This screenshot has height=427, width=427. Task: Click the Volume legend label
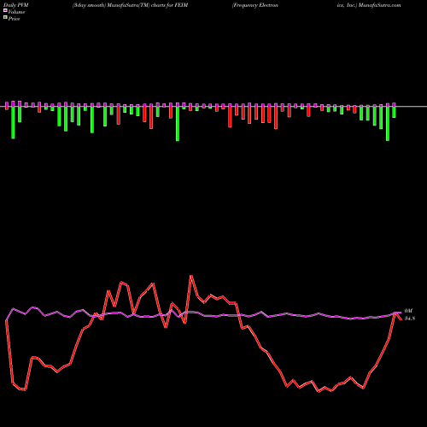click(16, 12)
